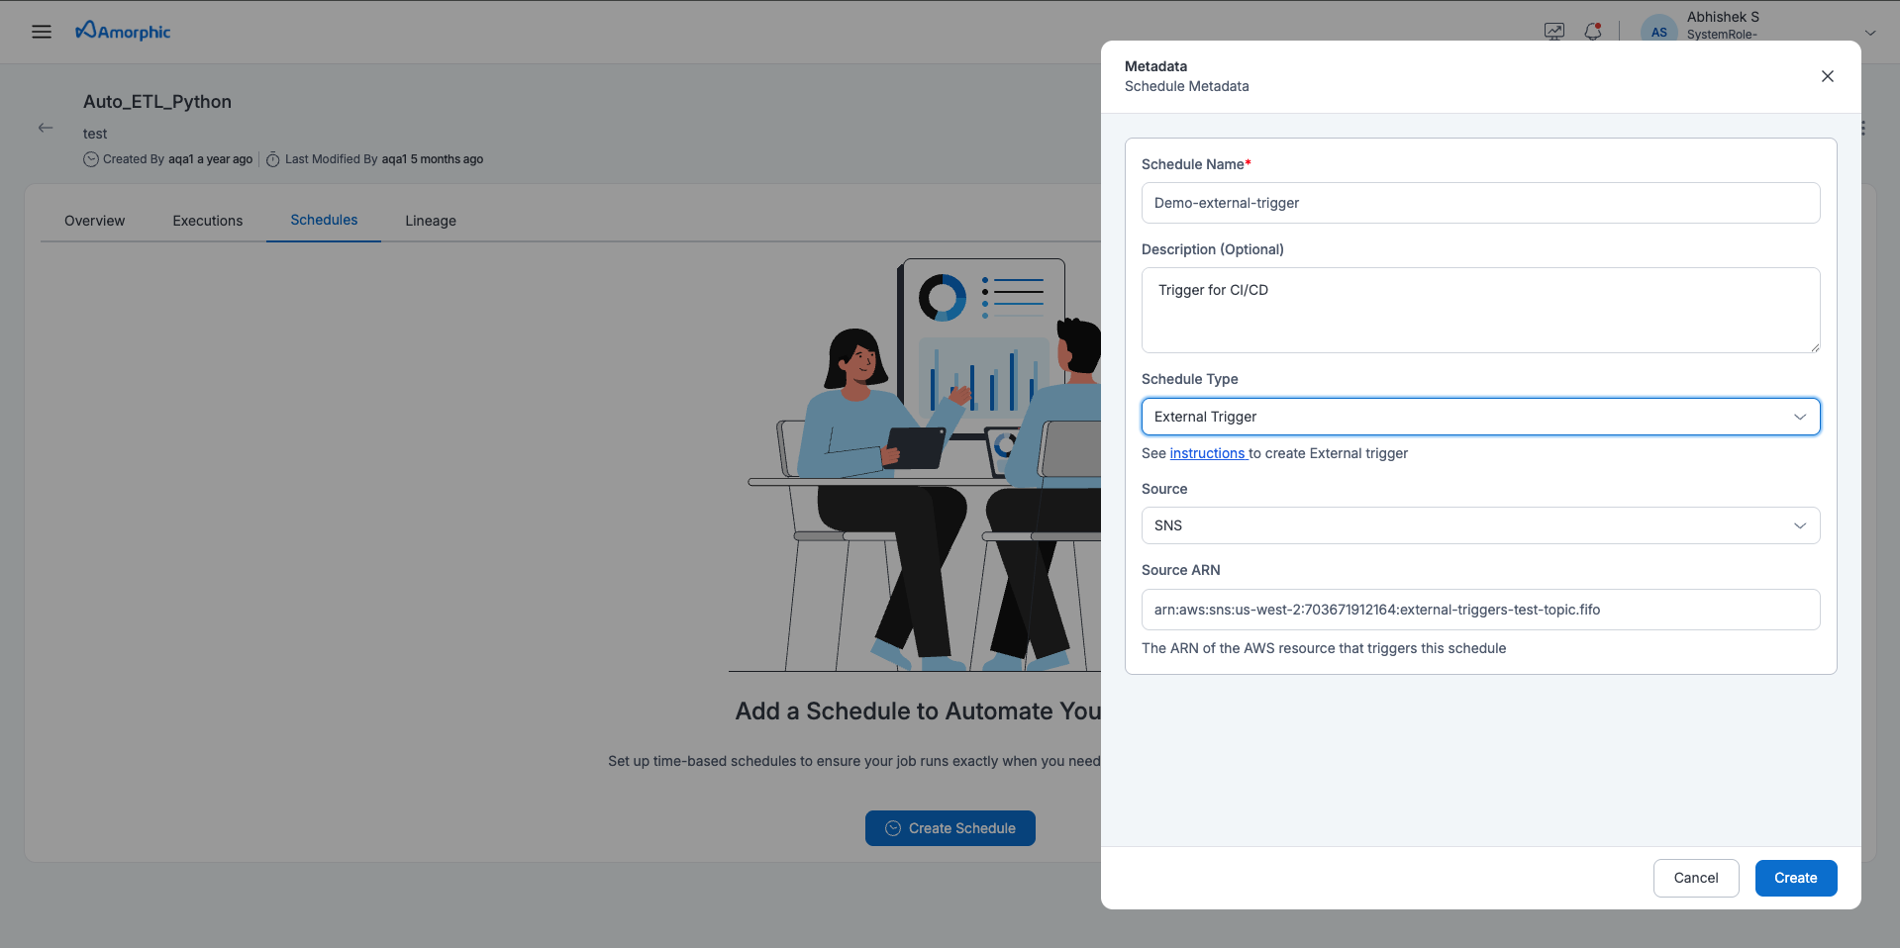Click the Description text area
Screen dimensions: 1900x948
(1480, 310)
